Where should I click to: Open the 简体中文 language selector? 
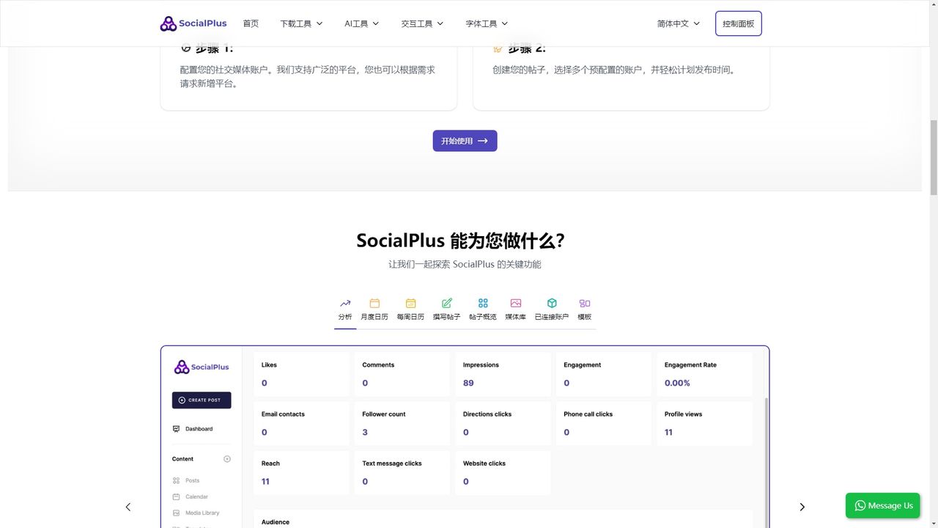tap(679, 23)
